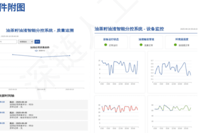Click the 流量正常 status label

click(148, 45)
